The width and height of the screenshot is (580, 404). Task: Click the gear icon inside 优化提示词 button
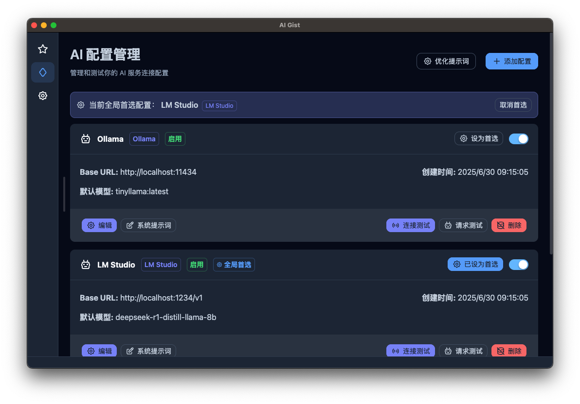click(428, 61)
